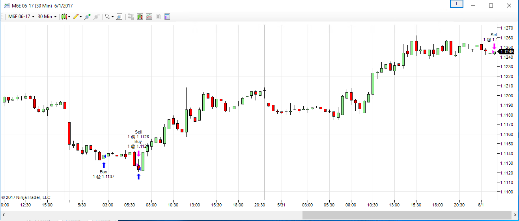
Task: Click the horizontal scrollbar thumb
Action: (407, 215)
